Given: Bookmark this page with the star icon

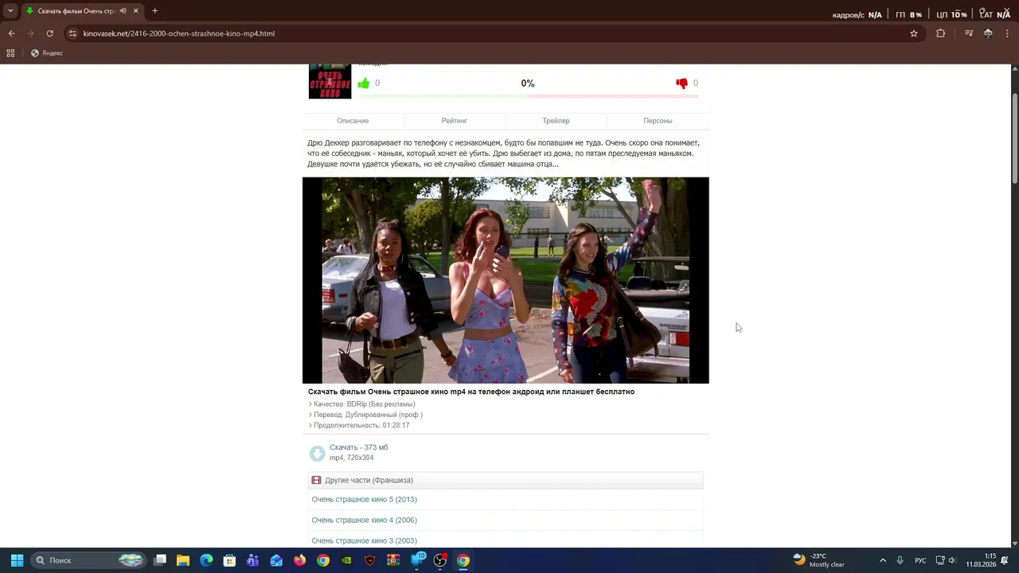Looking at the screenshot, I should click(914, 33).
